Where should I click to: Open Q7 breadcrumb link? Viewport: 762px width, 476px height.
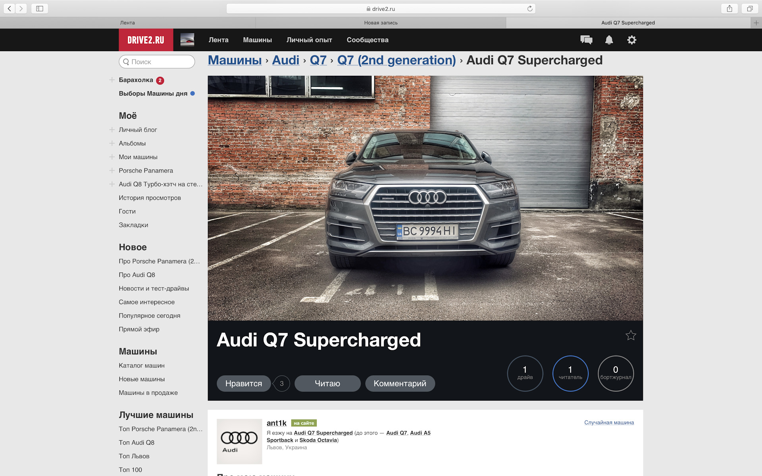(x=318, y=60)
